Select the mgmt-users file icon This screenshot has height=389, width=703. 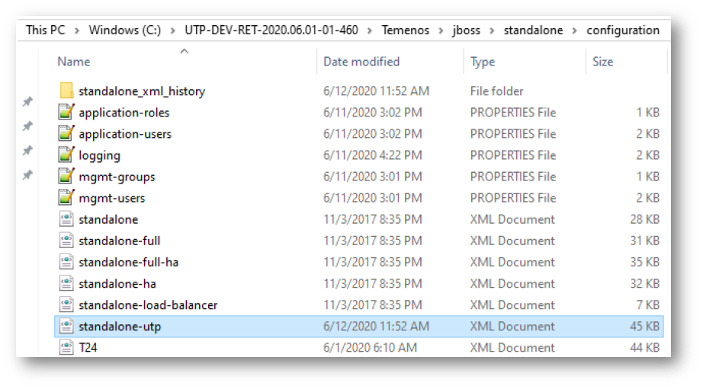[x=66, y=198]
